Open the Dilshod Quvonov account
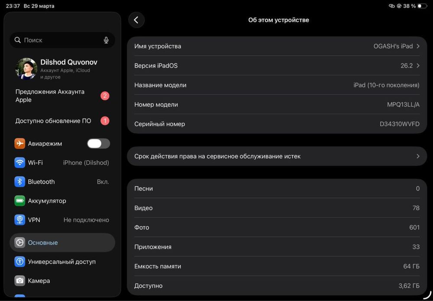Image resolution: width=433 pixels, height=301 pixels. [x=62, y=69]
